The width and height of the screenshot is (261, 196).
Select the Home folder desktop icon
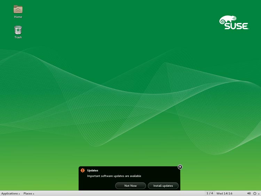point(18,9)
